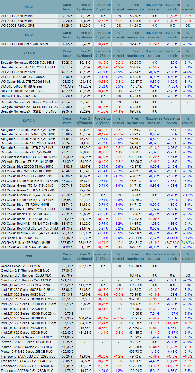This screenshot has height=373, width=195.
Task: Select Transcend SSD720 2.5" 128GB MLC label
Action: click(x=26, y=370)
